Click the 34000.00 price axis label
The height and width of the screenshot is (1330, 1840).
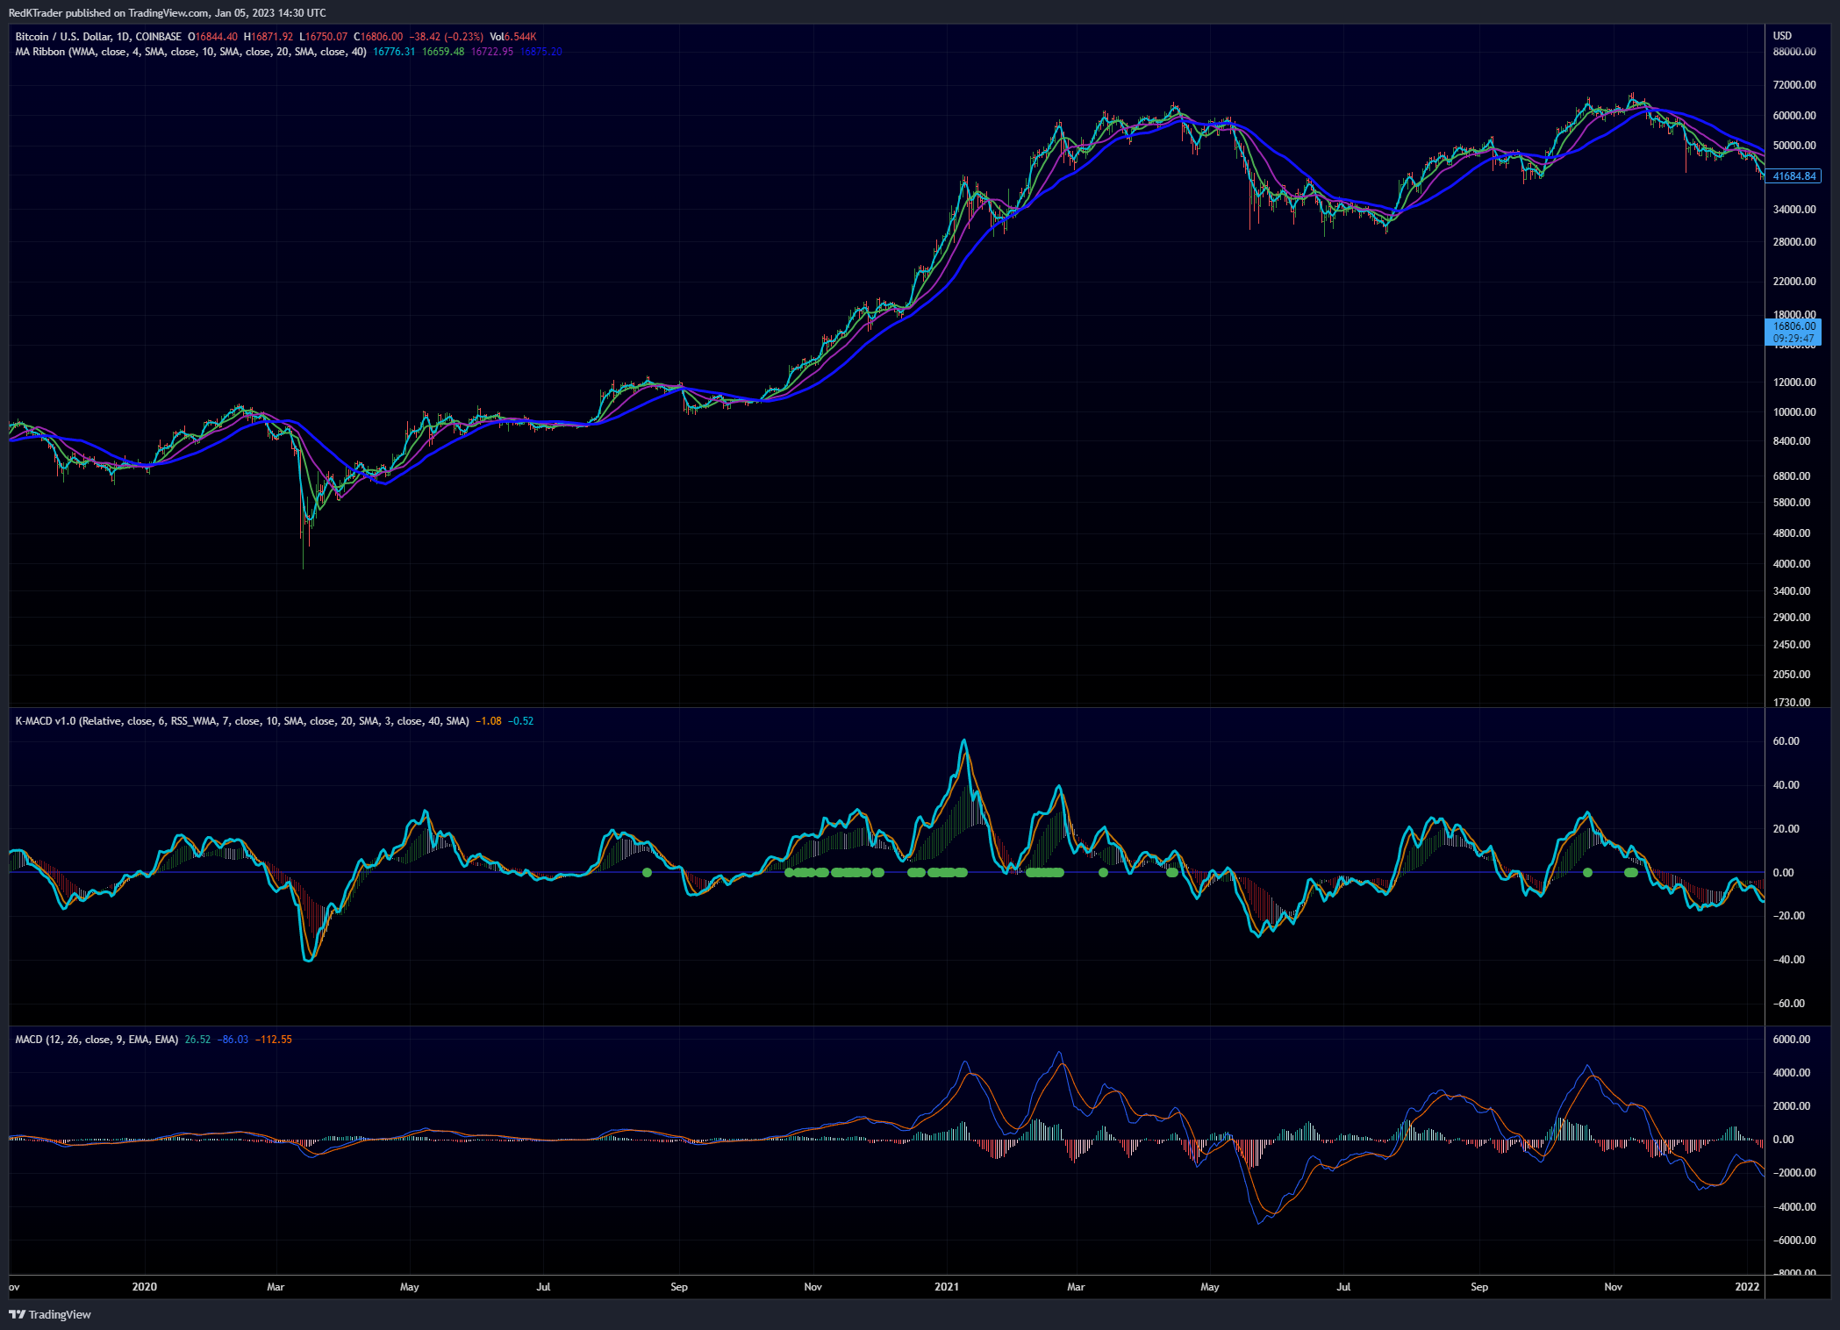(1794, 210)
